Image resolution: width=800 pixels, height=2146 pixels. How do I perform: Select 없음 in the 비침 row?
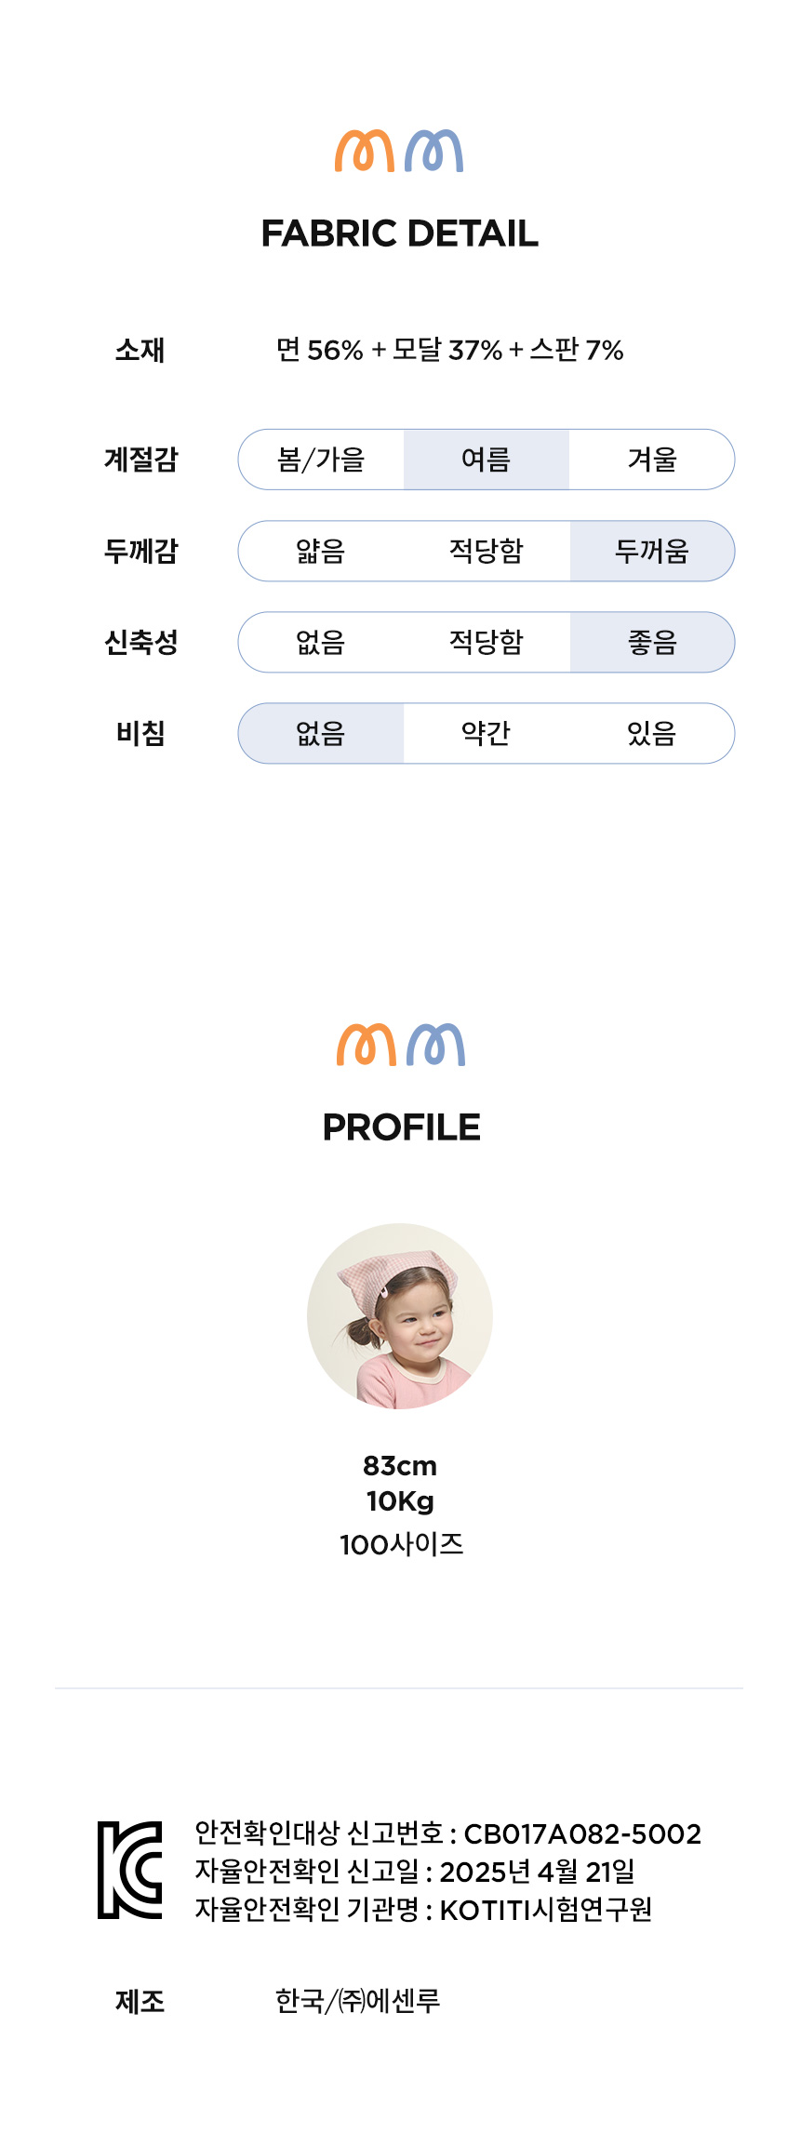[x=321, y=733]
